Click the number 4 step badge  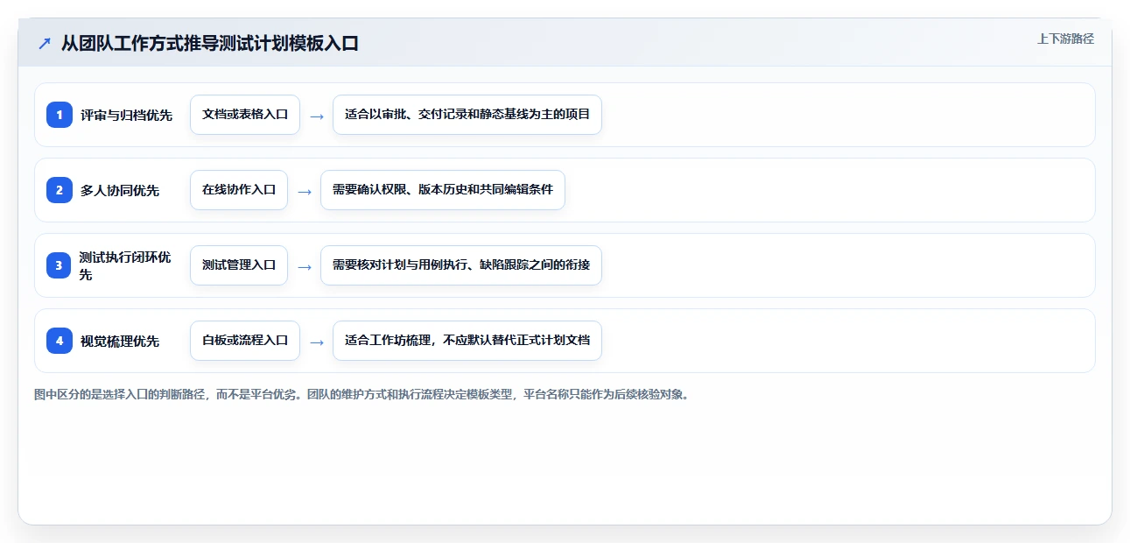(60, 341)
